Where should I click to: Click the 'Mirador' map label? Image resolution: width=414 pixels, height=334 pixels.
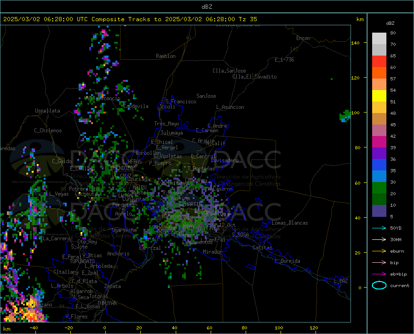pos(212,252)
